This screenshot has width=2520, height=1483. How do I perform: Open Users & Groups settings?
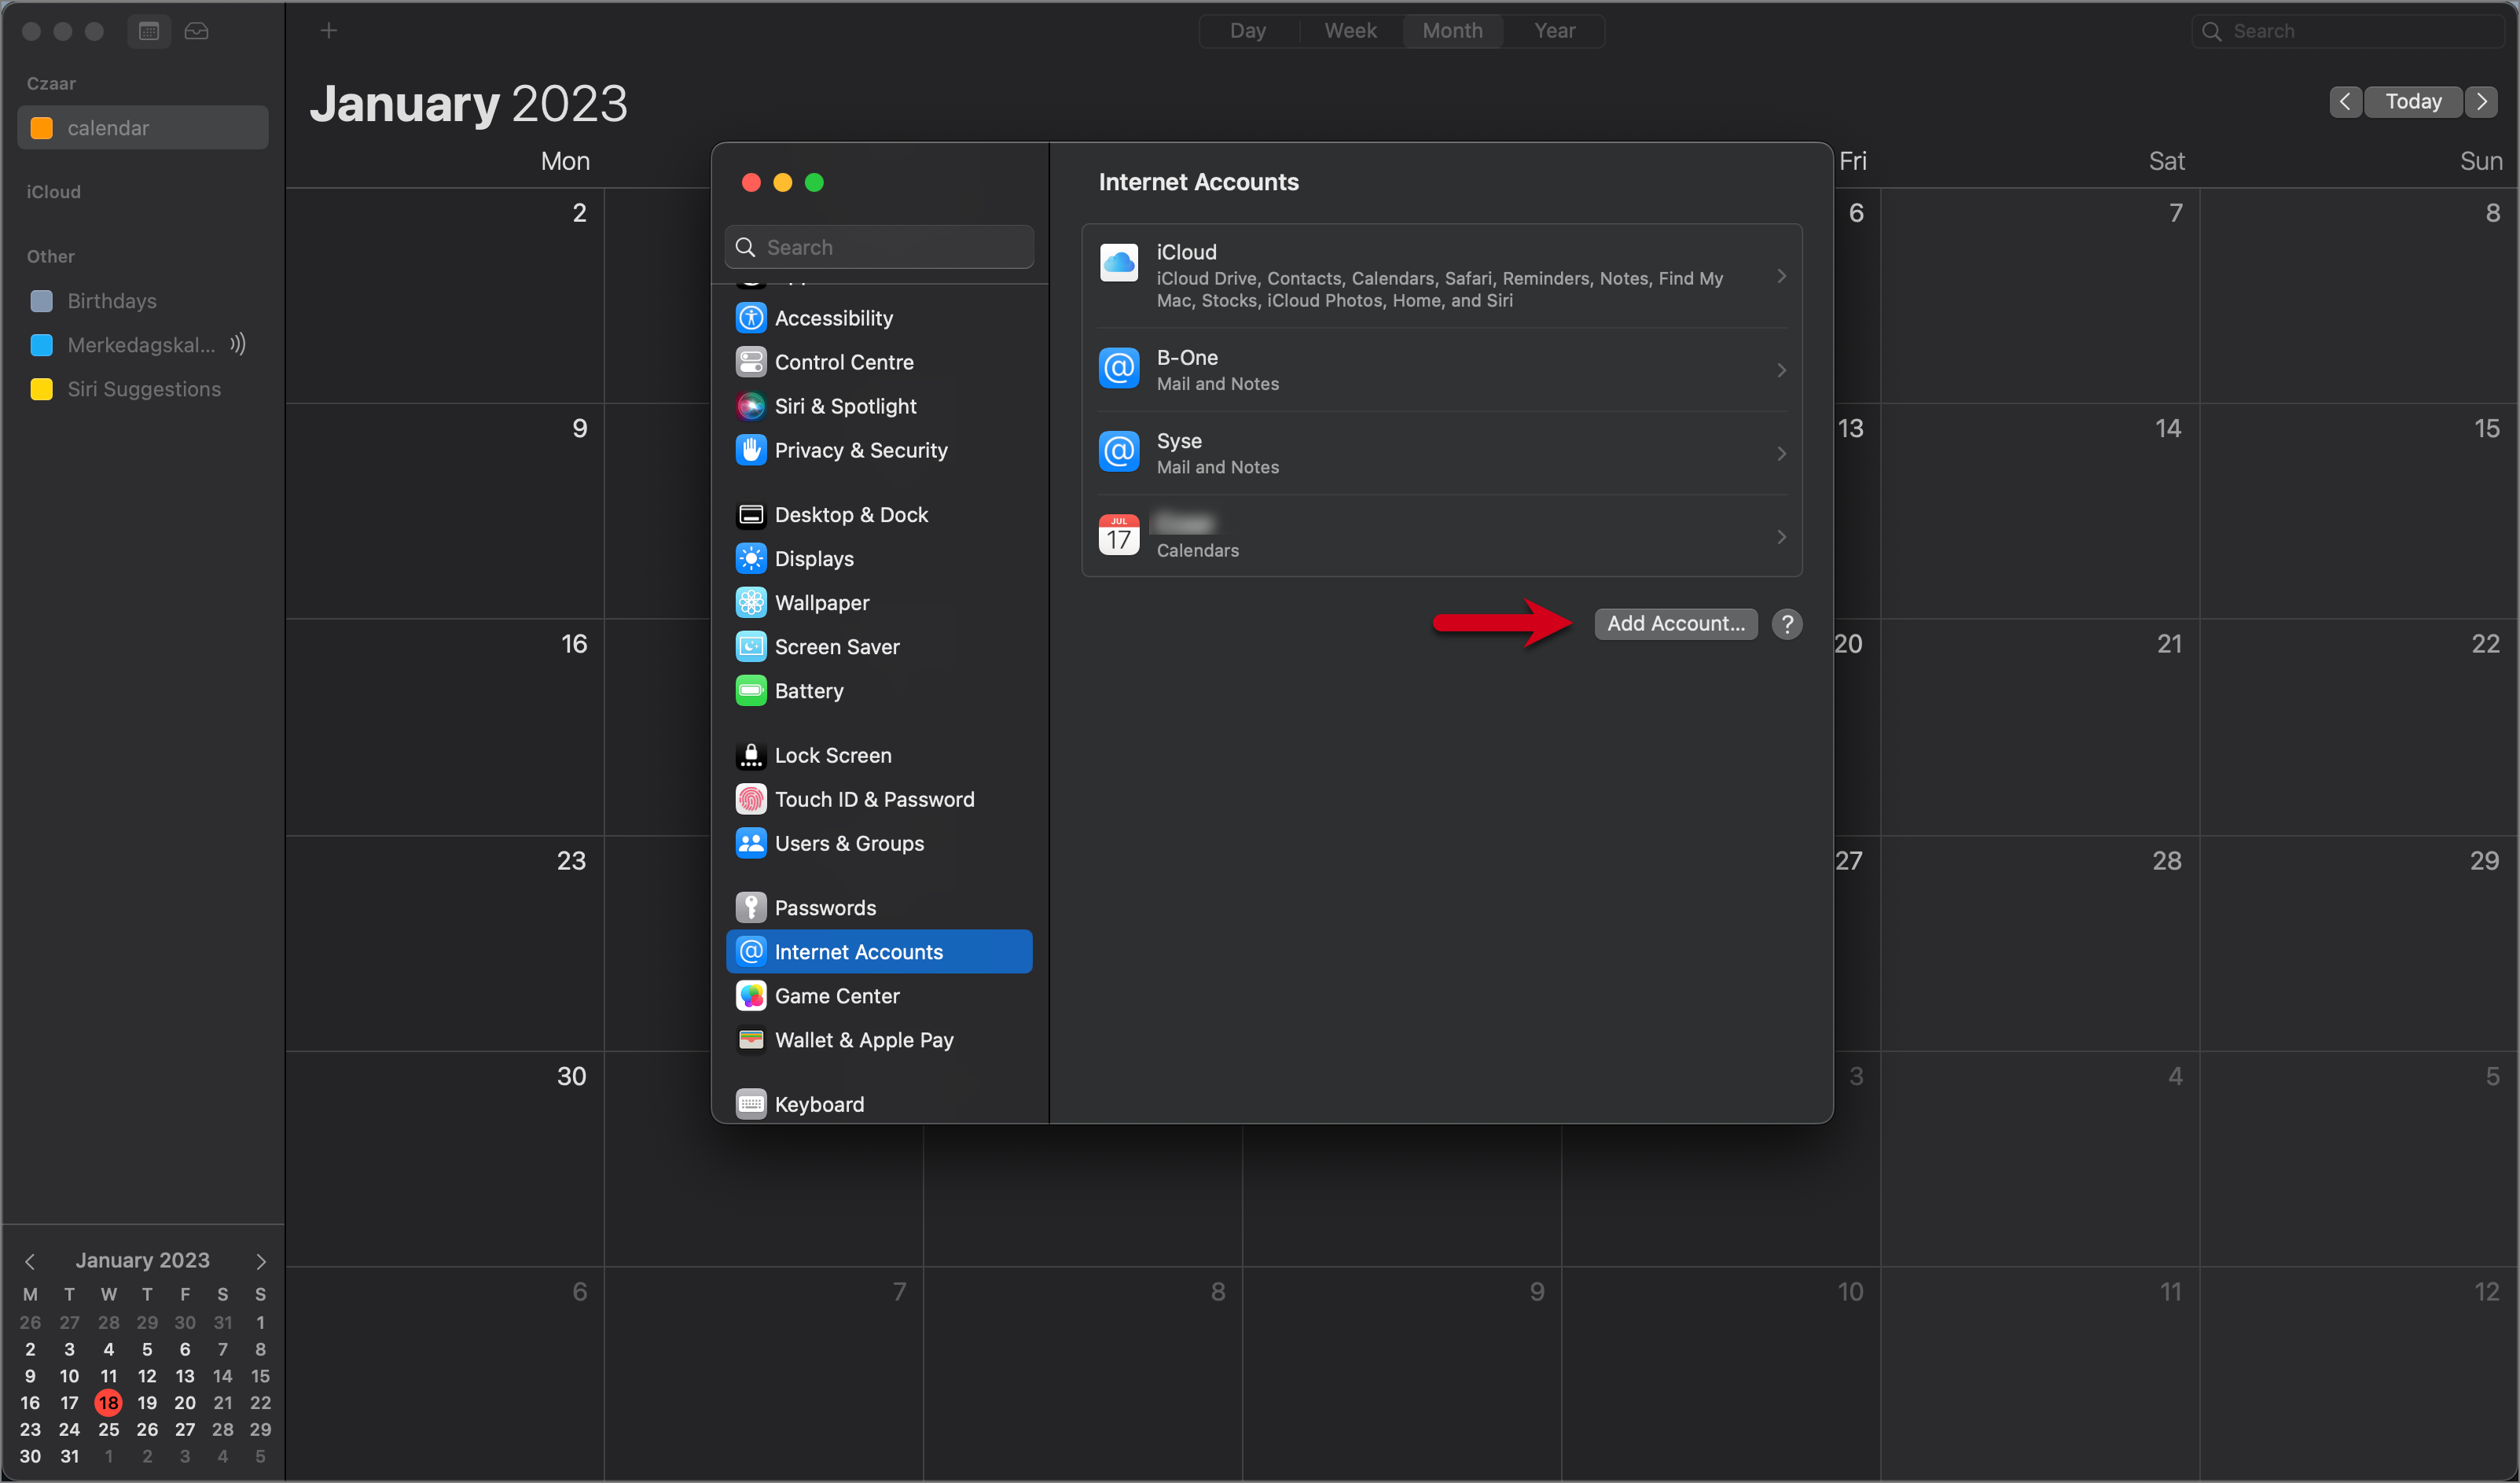(879, 844)
